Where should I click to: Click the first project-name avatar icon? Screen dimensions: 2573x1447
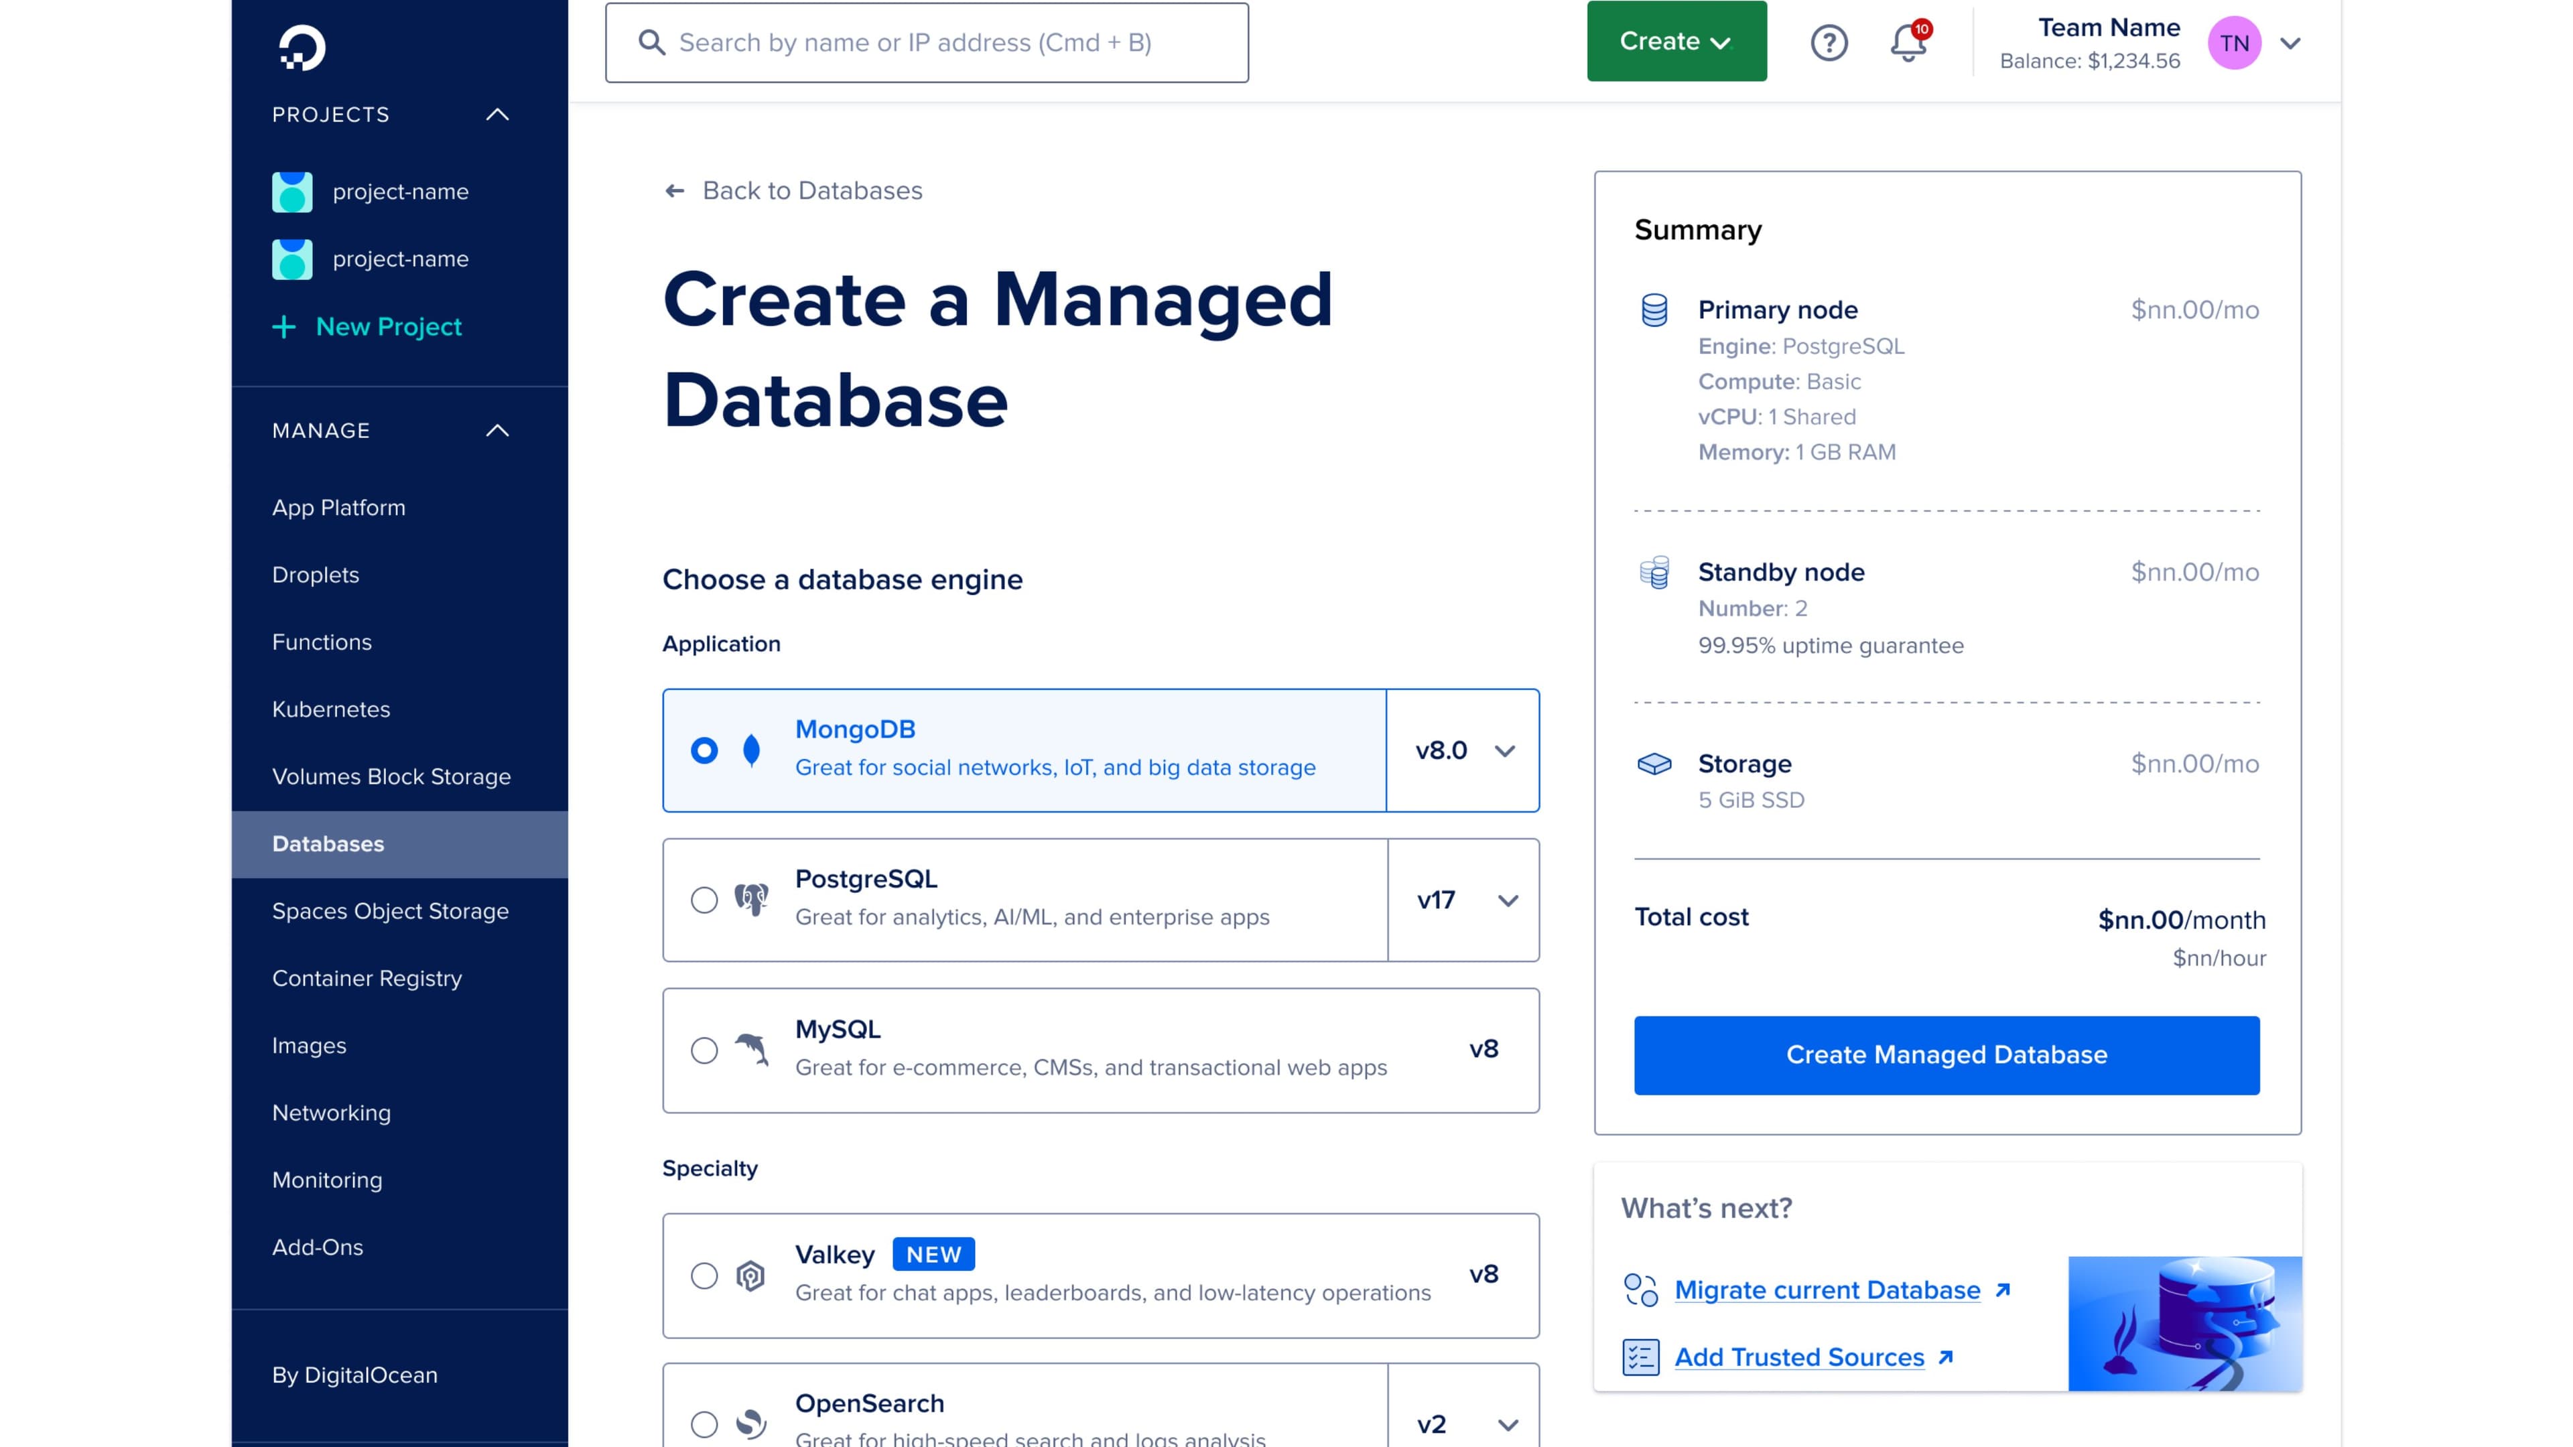[x=291, y=192]
